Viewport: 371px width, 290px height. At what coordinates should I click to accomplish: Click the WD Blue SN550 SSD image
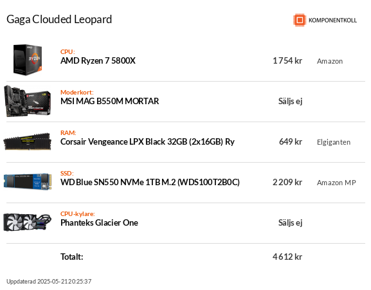click(x=28, y=182)
